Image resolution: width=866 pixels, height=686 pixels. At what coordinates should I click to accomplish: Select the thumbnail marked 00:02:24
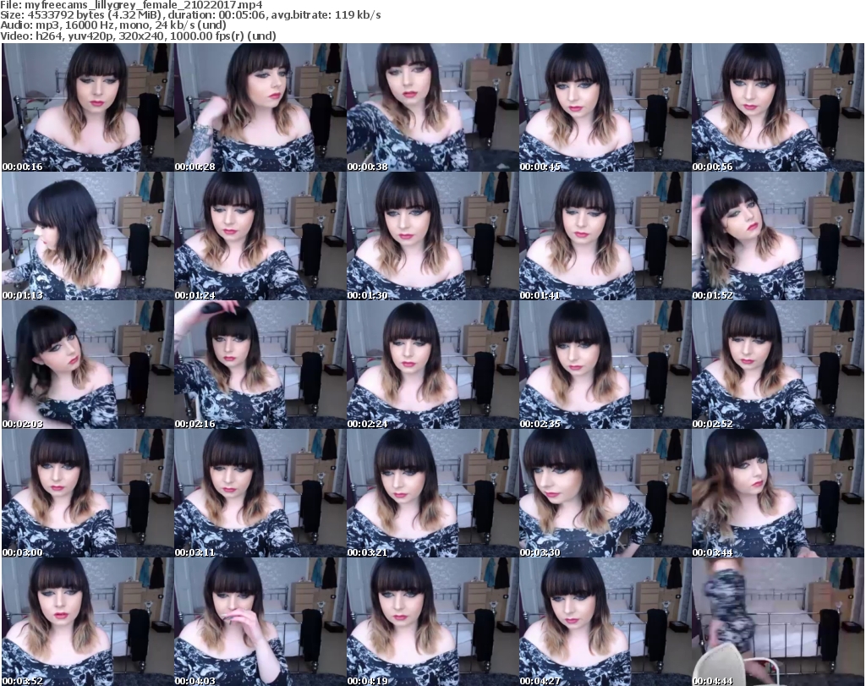tap(432, 365)
